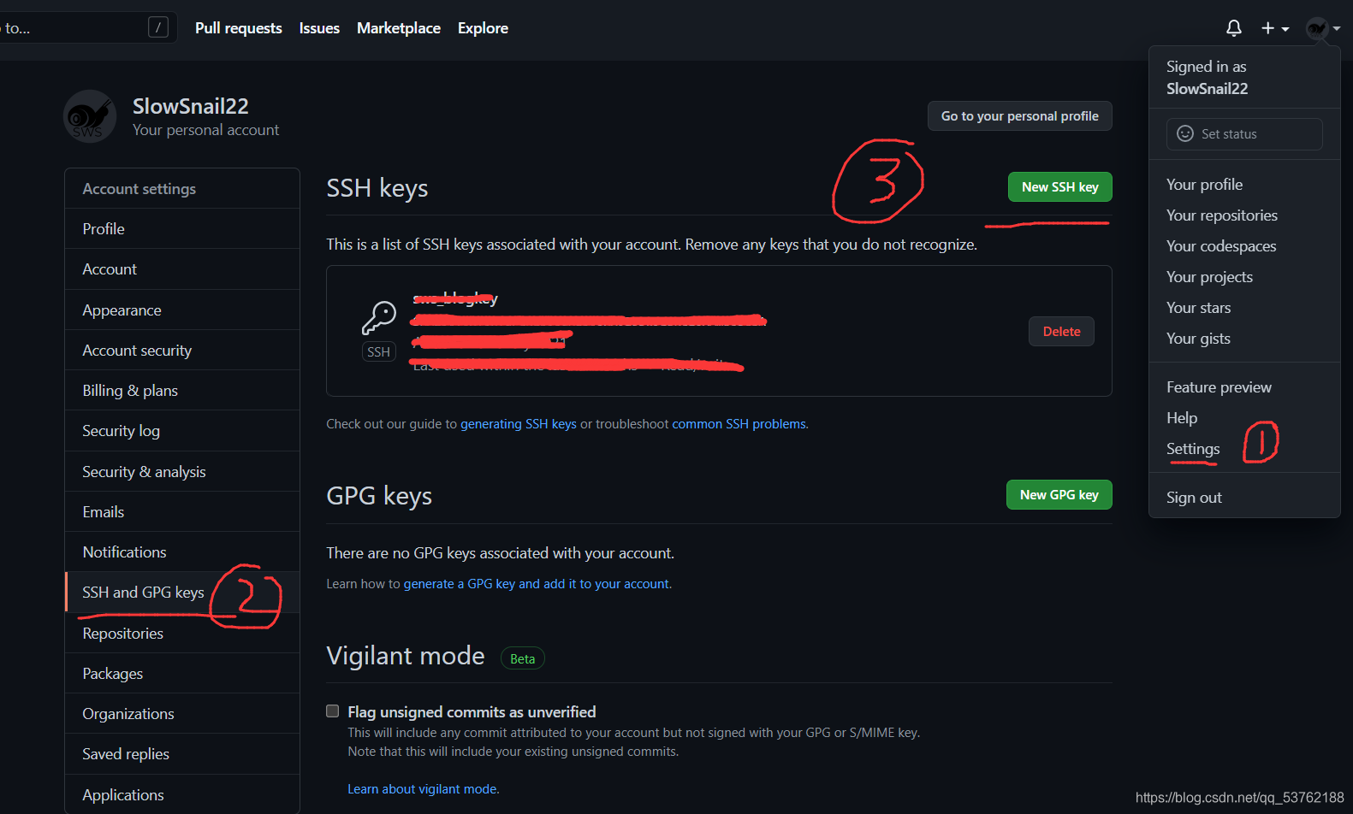Click the smiley icon in Set status
Screen dimensions: 1353x814
coord(1185,133)
